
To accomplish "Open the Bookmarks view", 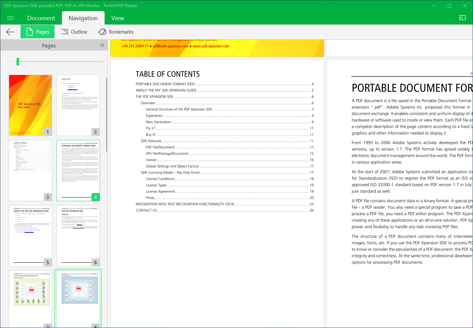I will [x=116, y=32].
